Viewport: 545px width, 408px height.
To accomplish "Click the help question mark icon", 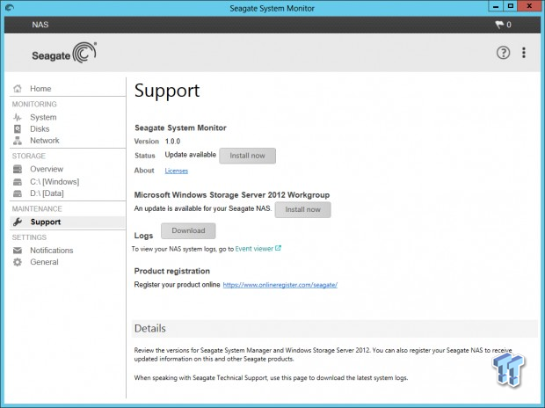I will click(503, 53).
